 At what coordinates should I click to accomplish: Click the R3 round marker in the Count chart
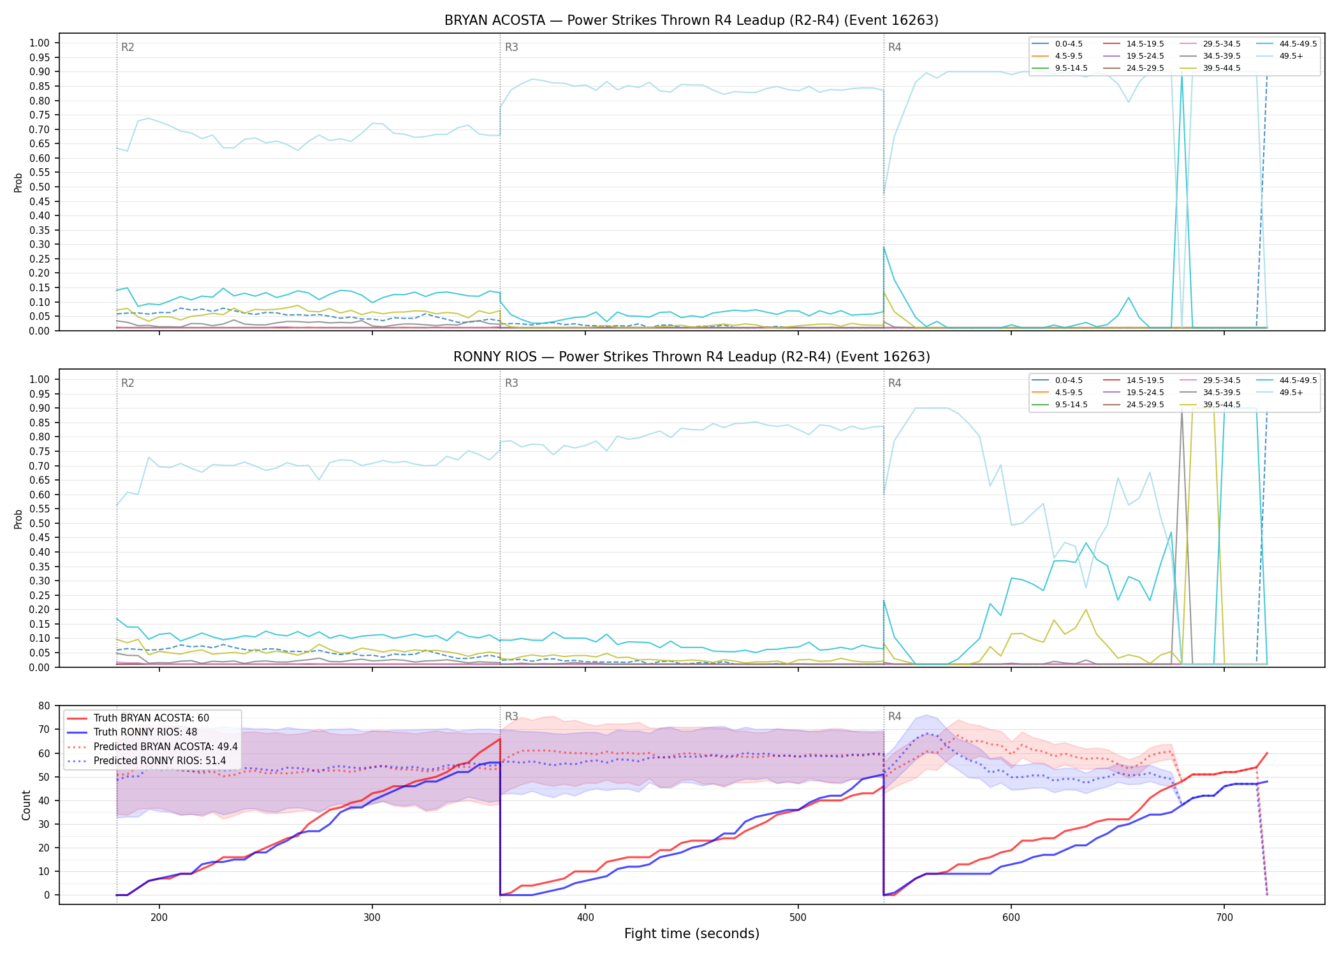pyautogui.click(x=511, y=716)
